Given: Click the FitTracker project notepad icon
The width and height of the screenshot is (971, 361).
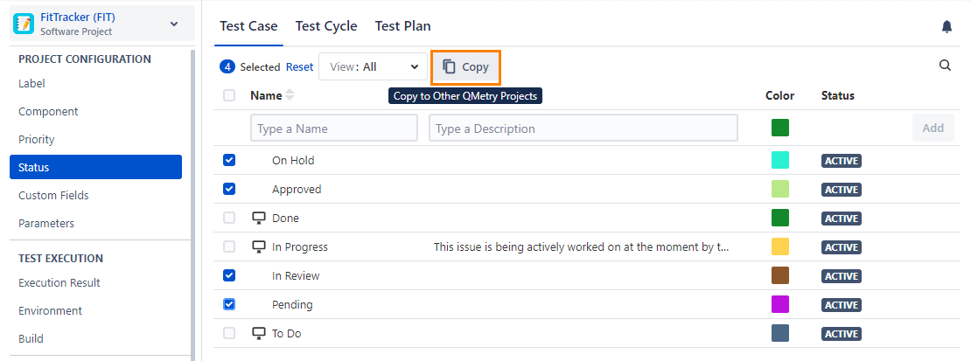Looking at the screenshot, I should [x=24, y=24].
